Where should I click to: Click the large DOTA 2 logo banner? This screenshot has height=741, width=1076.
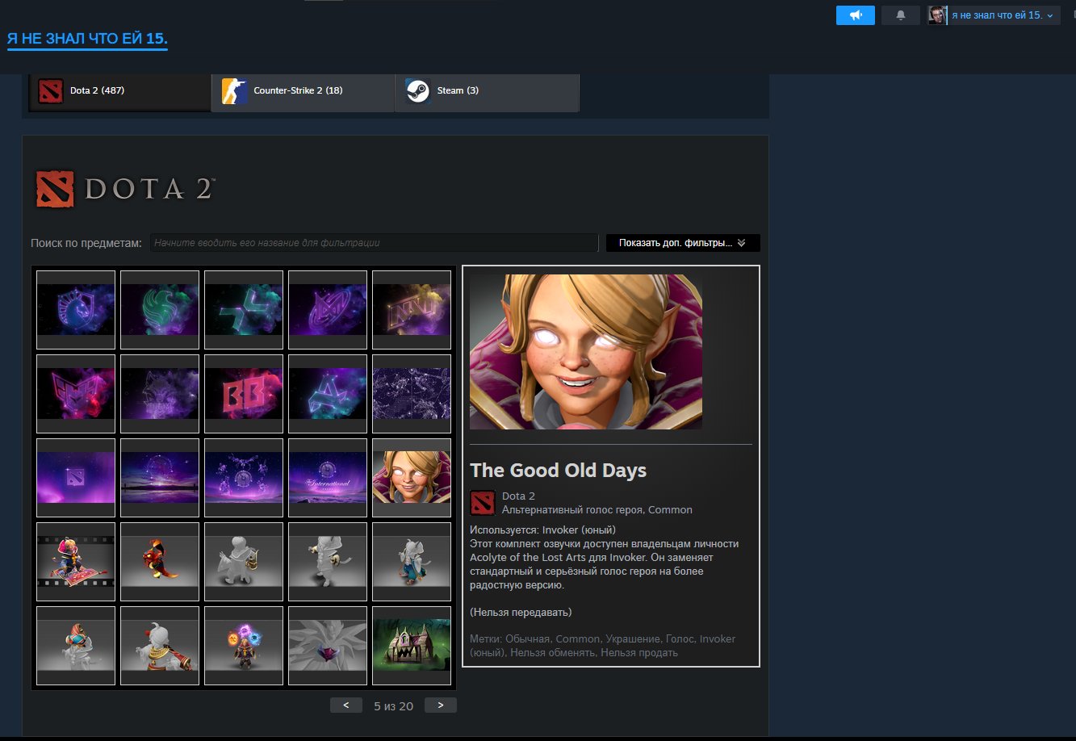click(125, 189)
